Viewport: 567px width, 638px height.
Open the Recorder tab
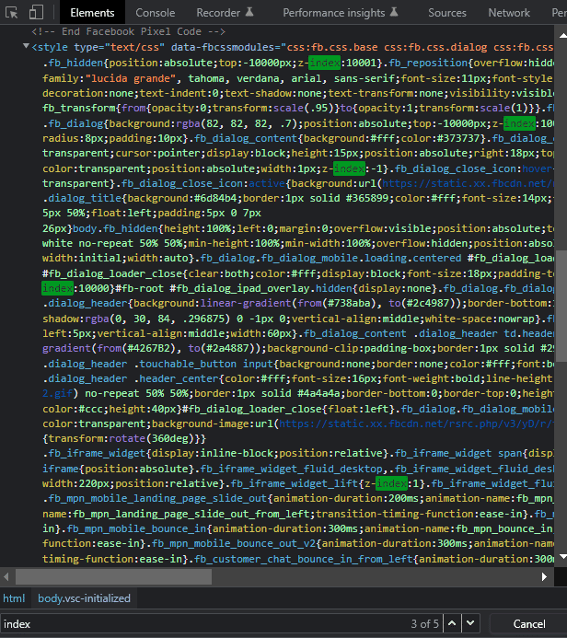coord(225,13)
